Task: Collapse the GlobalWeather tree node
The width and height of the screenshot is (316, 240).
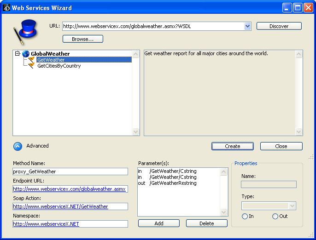Action: (x=18, y=54)
